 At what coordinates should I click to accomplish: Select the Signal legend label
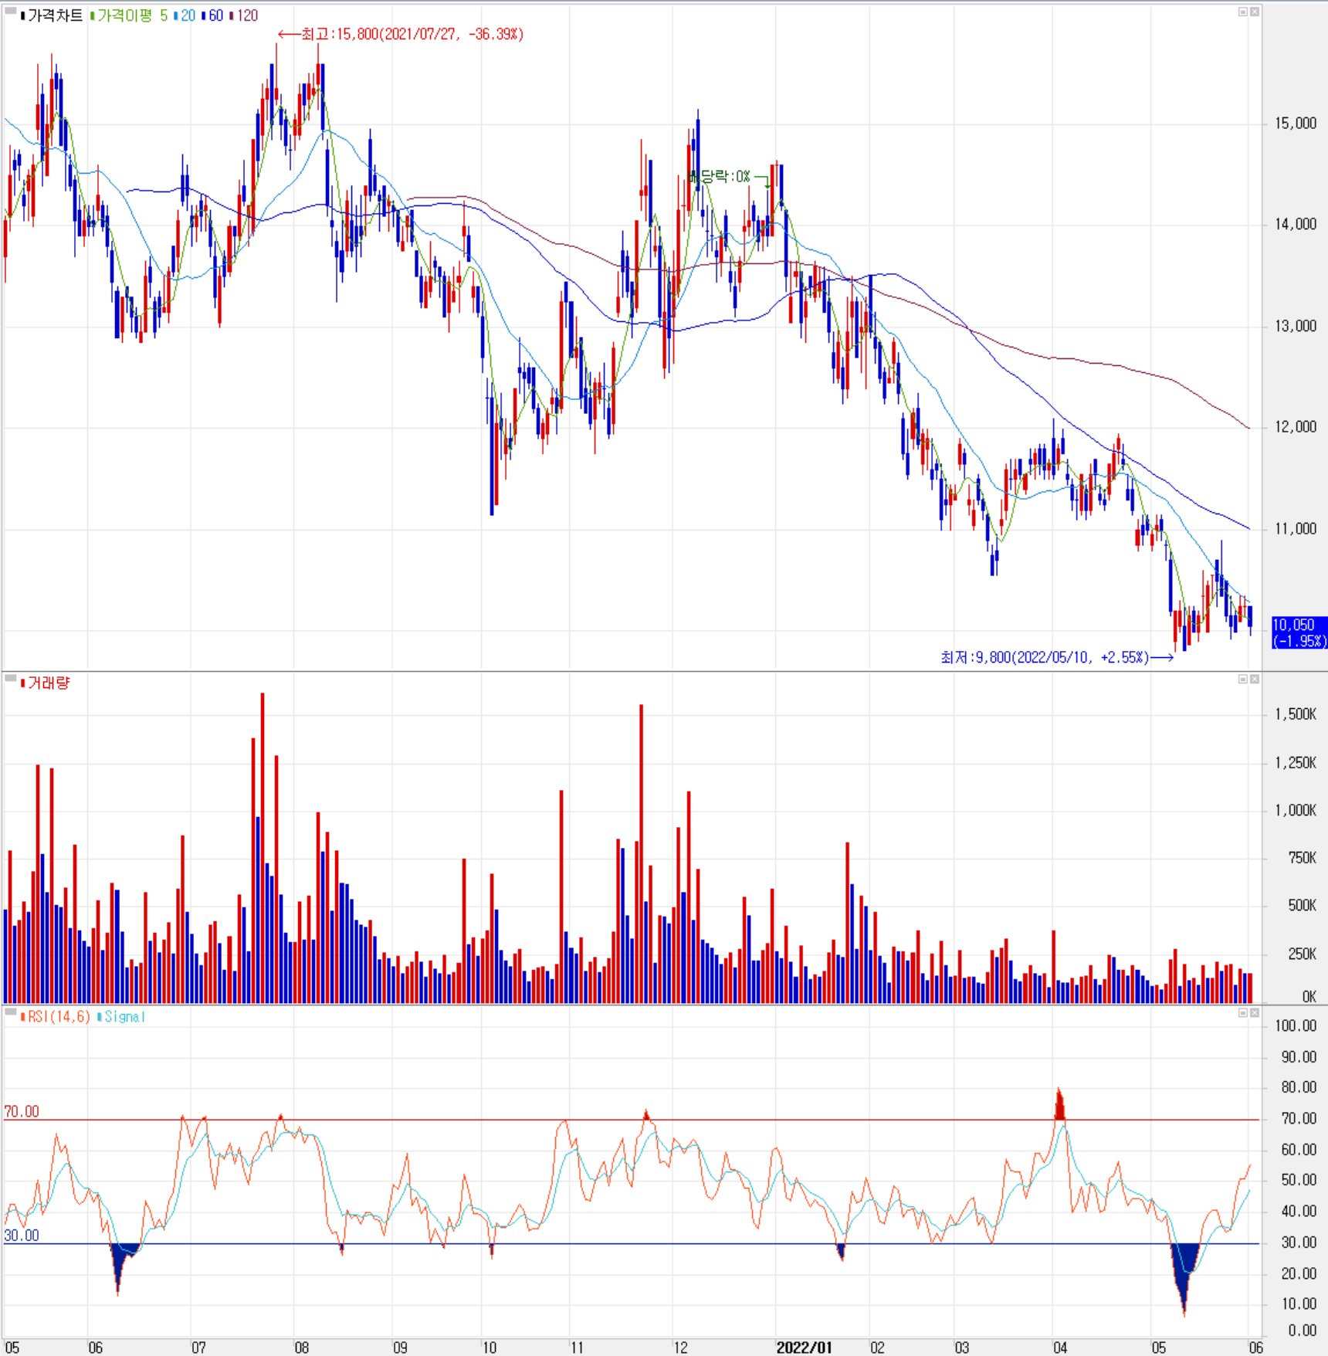click(x=121, y=1017)
